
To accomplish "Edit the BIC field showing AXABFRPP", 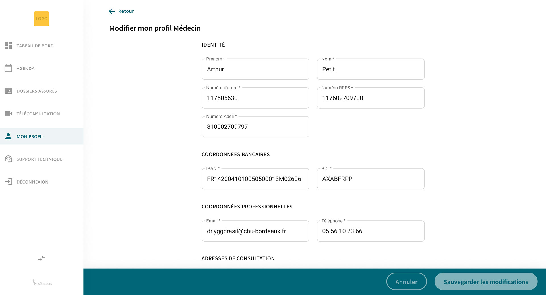I will (371, 179).
